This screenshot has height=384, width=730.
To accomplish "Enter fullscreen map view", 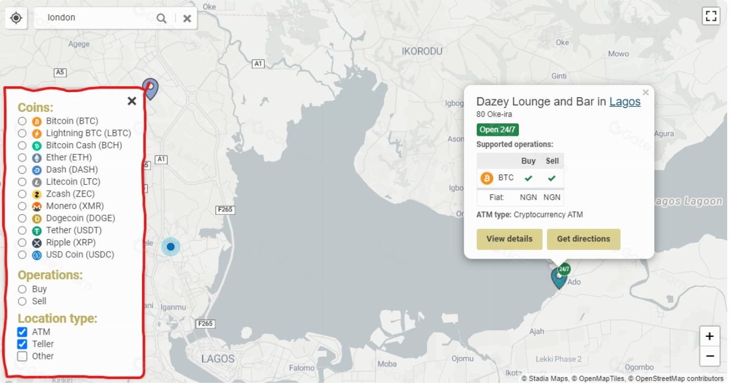I will point(711,16).
